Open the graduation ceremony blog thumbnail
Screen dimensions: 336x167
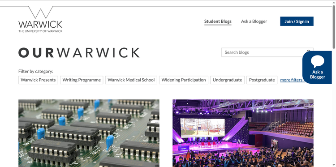pos(243,133)
